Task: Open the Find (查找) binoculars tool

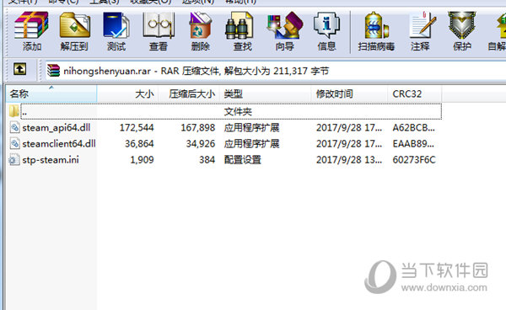Action: (x=242, y=31)
